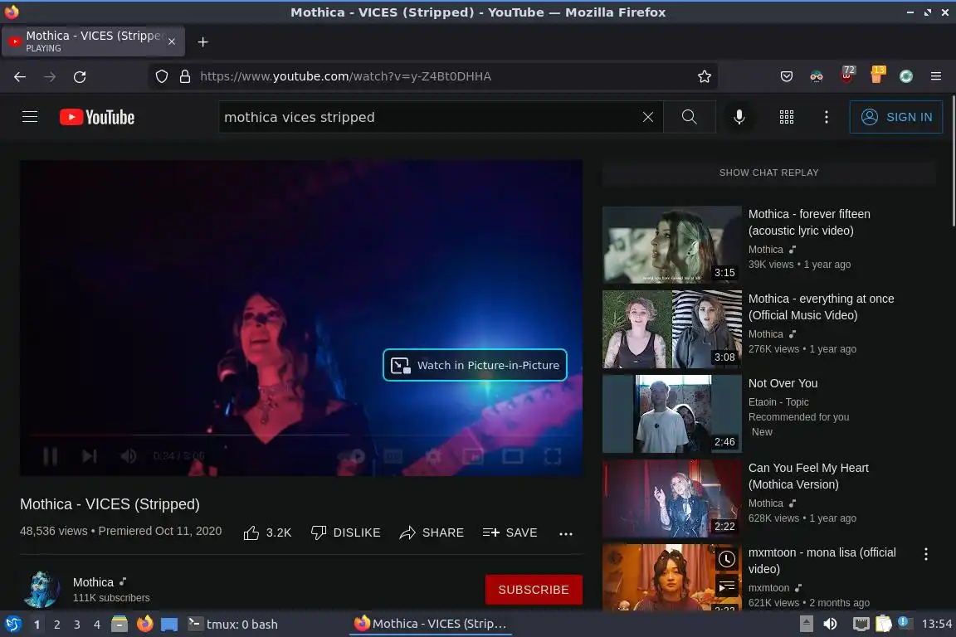Open file manager from the taskbar
This screenshot has width=956, height=637.
point(119,624)
